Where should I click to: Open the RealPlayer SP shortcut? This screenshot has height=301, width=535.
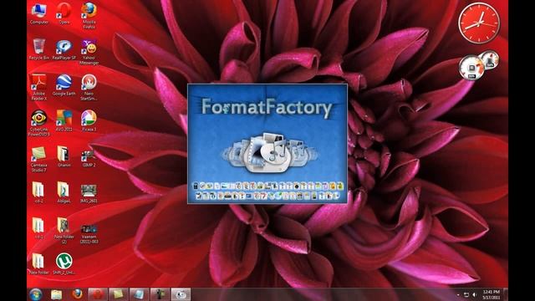point(64,49)
